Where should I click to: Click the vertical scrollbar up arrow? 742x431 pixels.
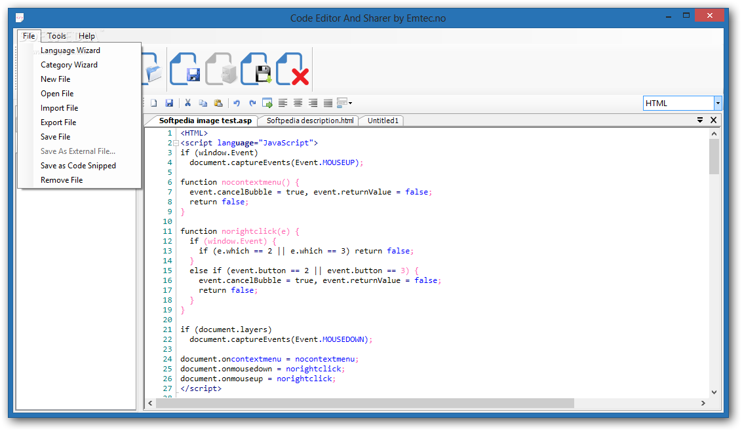714,134
